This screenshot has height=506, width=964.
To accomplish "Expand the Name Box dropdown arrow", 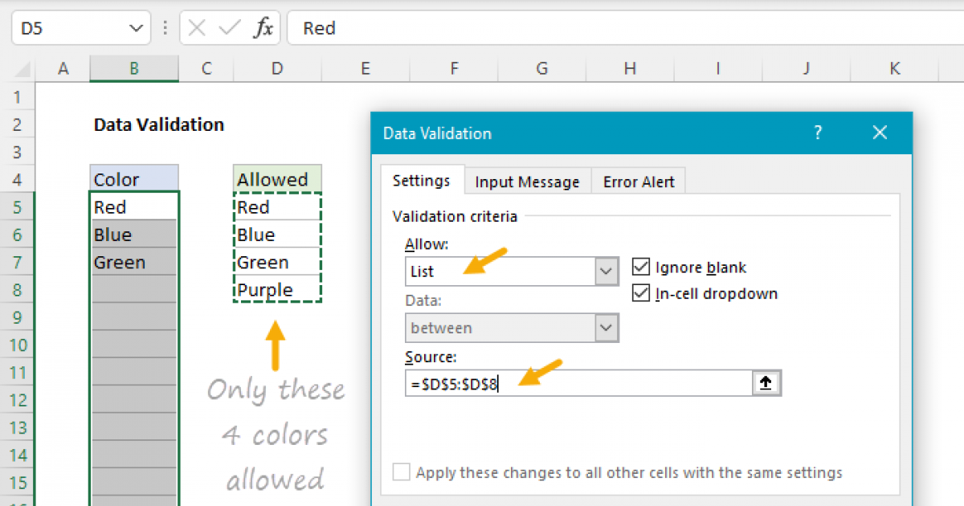I will (x=134, y=29).
